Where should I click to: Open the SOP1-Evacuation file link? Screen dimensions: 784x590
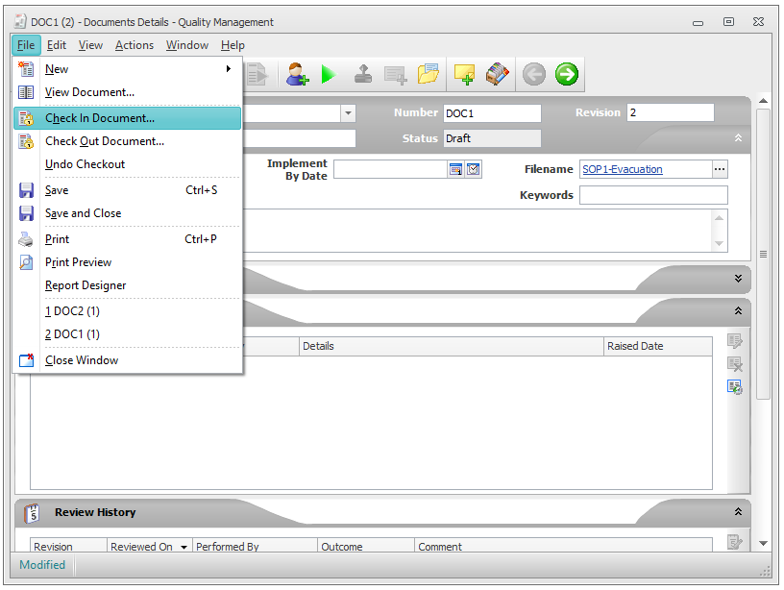[x=622, y=170]
